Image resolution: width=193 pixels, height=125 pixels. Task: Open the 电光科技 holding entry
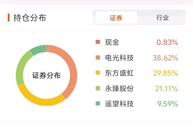click(119, 58)
